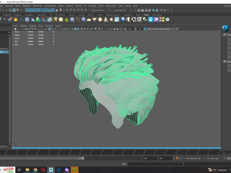Toggle the lock selection icon in status line

[57, 10]
